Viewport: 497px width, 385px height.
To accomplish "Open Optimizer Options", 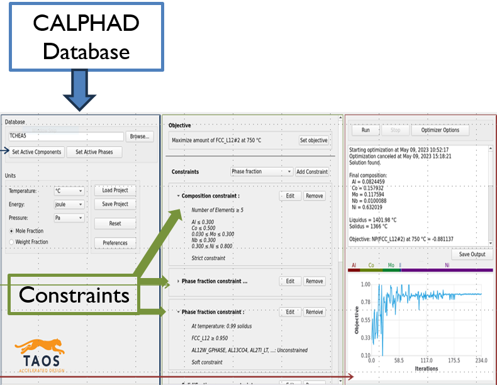I will click(440, 130).
